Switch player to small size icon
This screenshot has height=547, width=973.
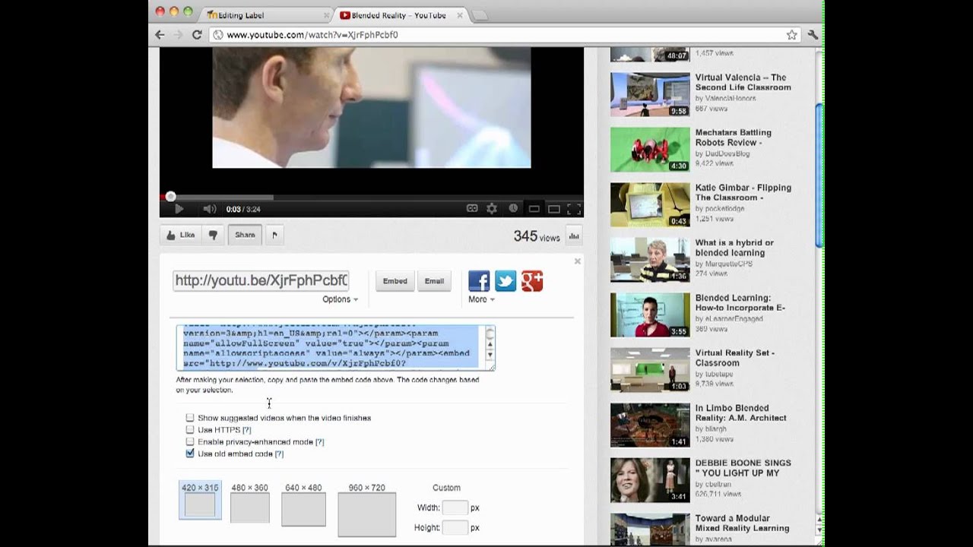coord(534,209)
